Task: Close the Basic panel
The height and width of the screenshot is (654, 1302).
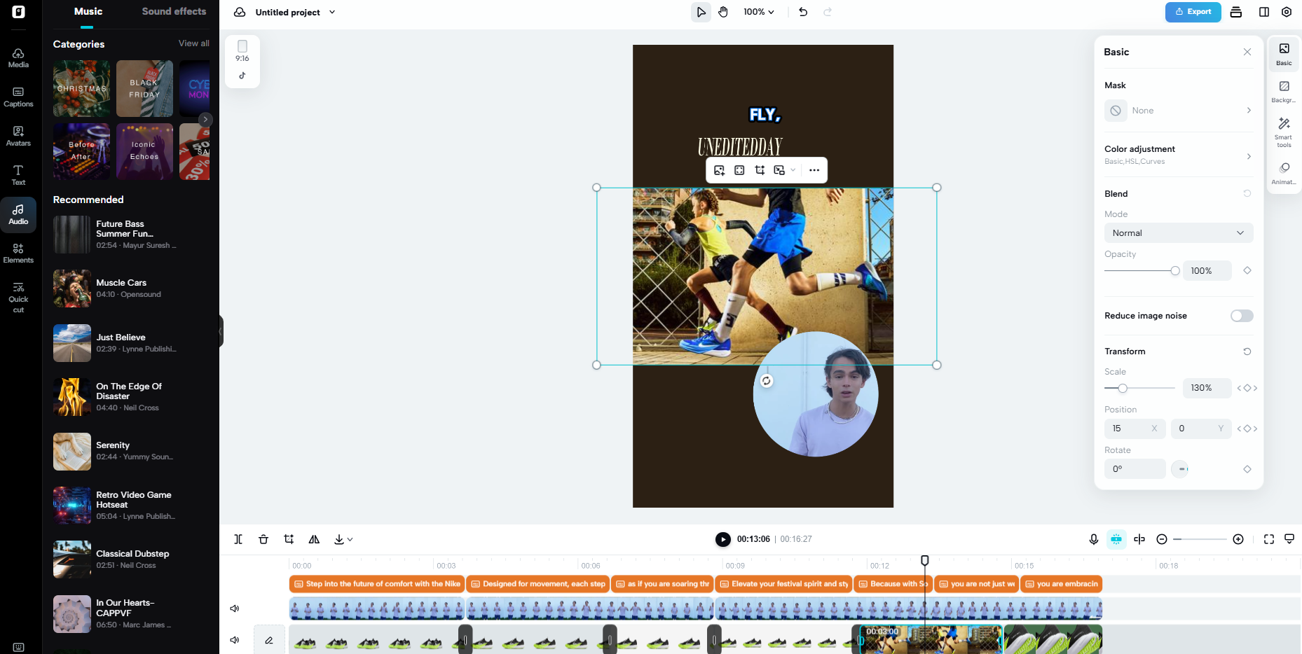Action: pyautogui.click(x=1247, y=52)
